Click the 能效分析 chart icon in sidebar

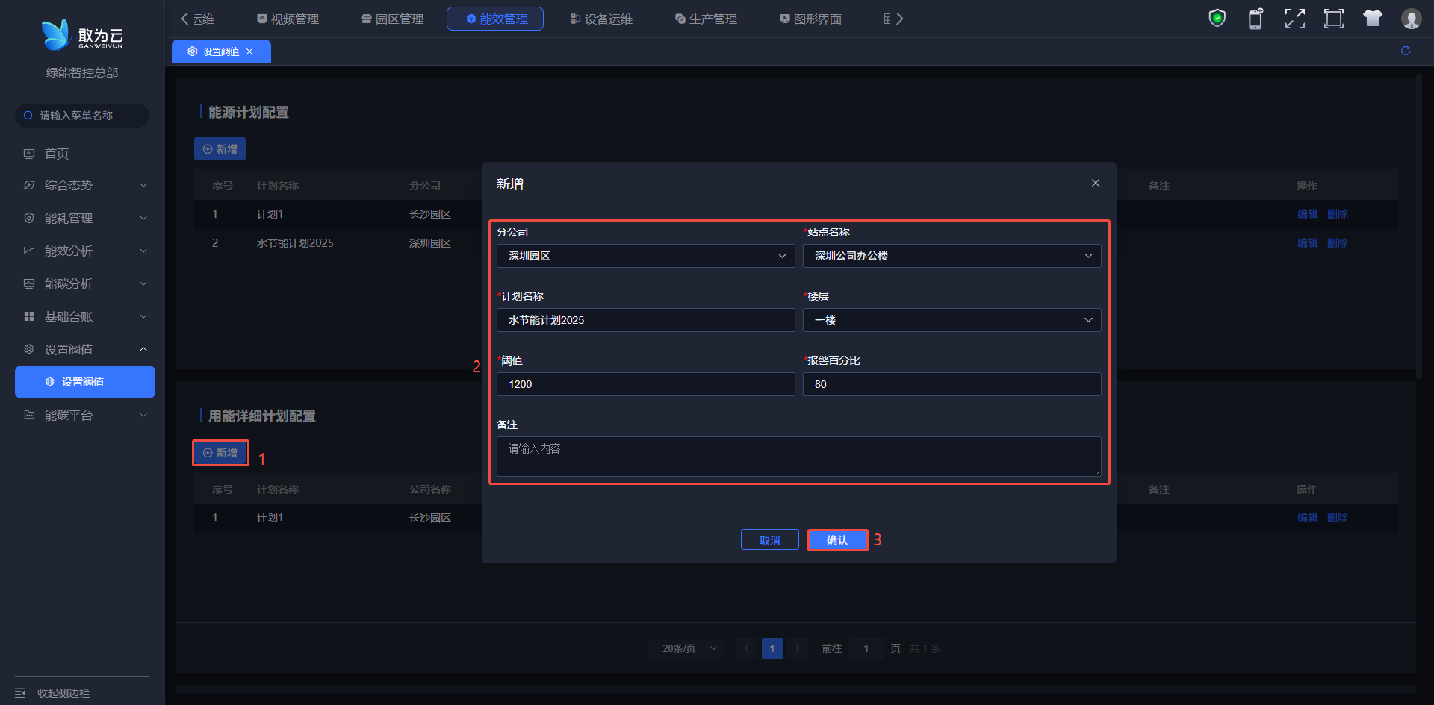[29, 251]
